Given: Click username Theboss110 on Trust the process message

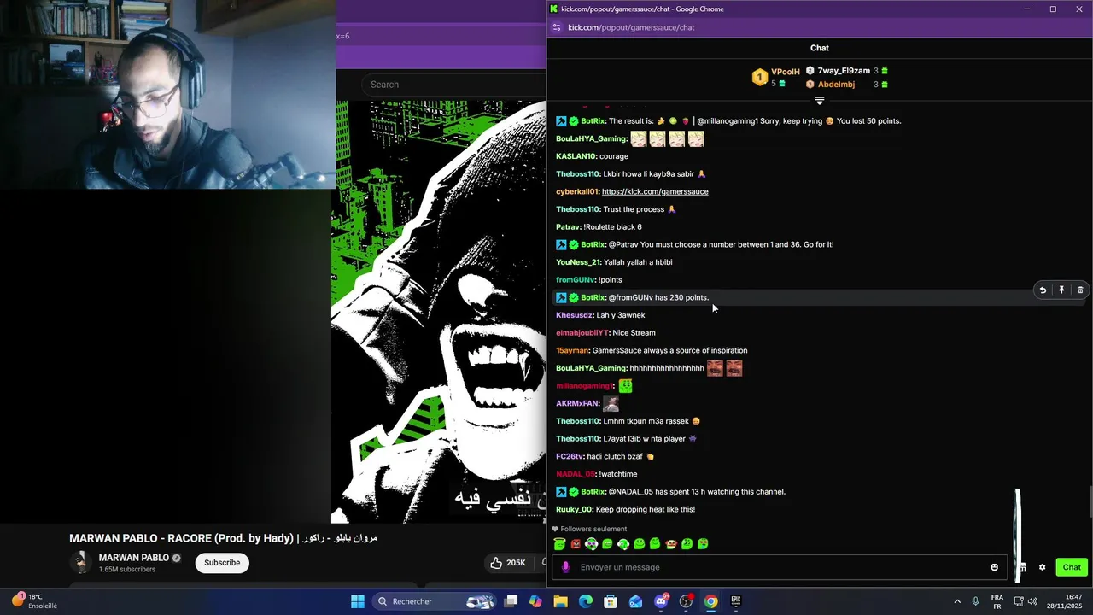Looking at the screenshot, I should pos(578,209).
